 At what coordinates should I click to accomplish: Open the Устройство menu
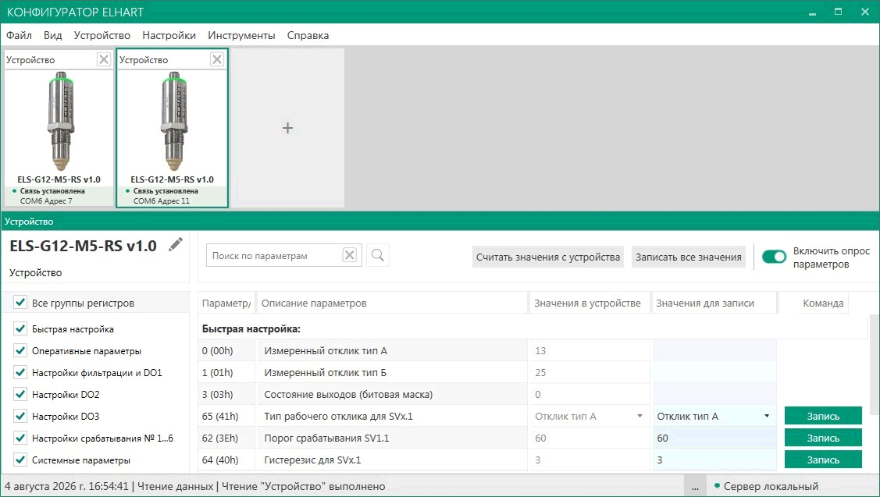[x=102, y=35]
